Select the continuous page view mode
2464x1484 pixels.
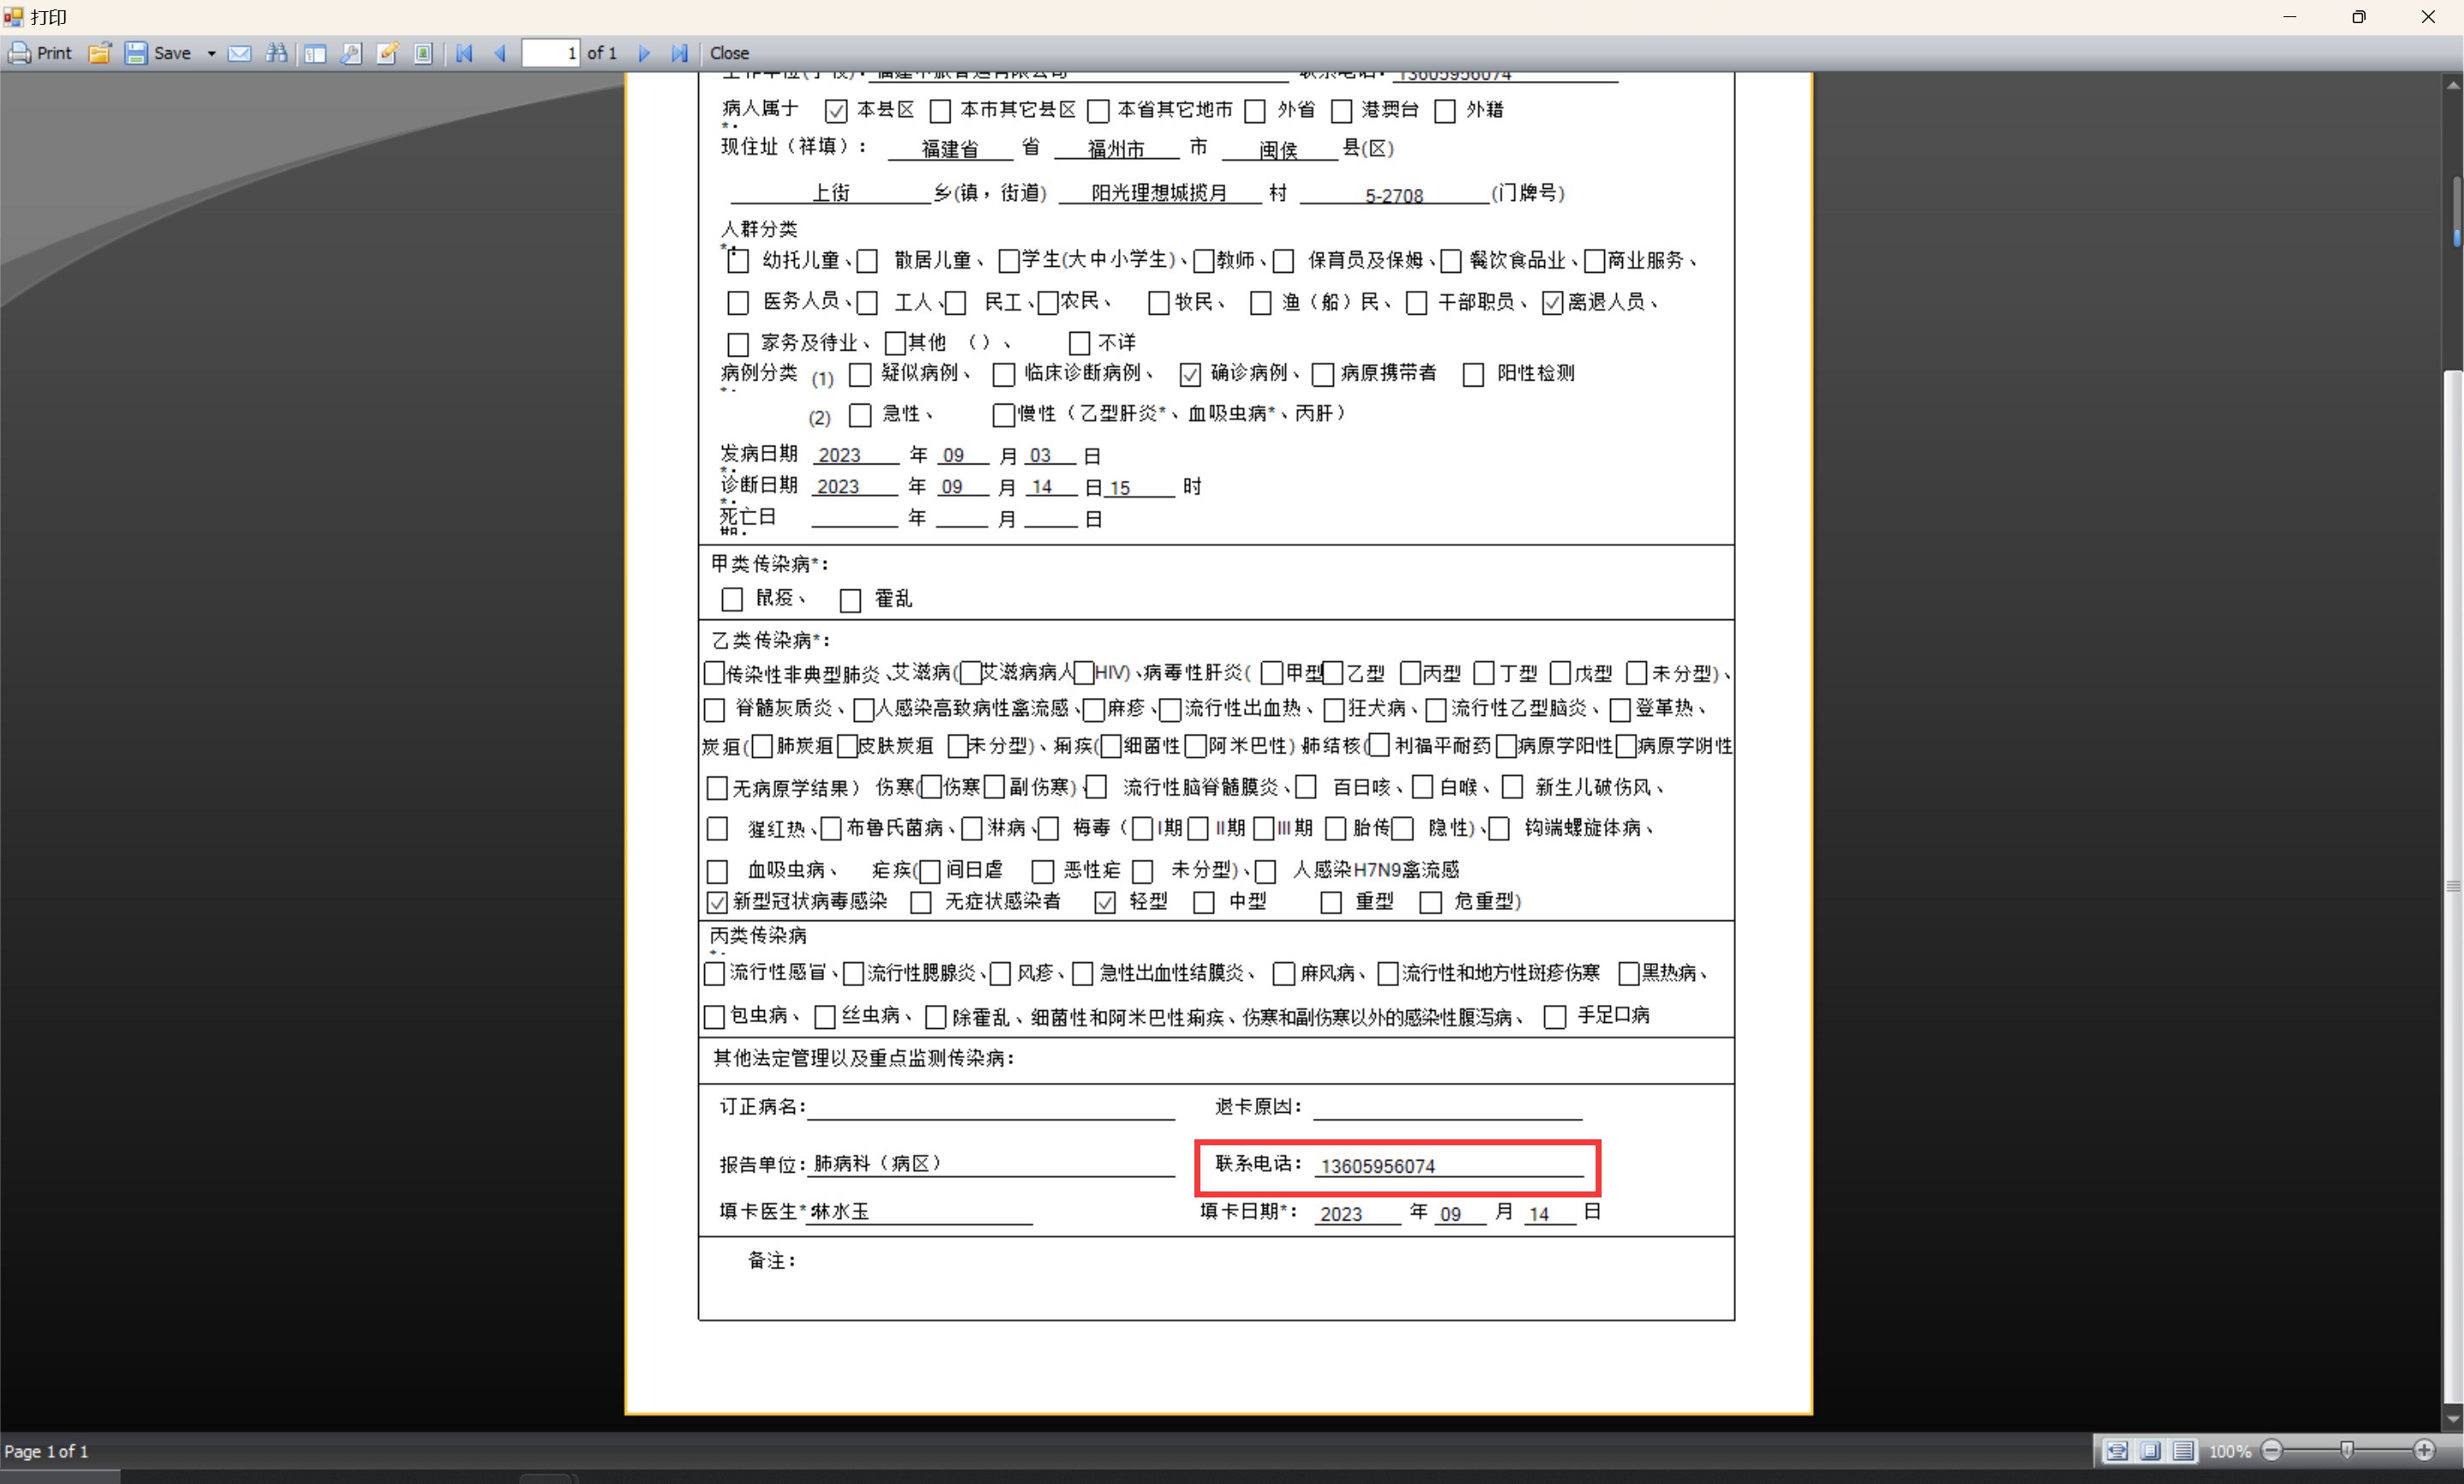[2183, 1451]
